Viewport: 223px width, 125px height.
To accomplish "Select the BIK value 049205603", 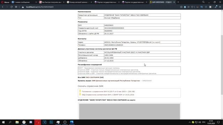I will point(109,25).
